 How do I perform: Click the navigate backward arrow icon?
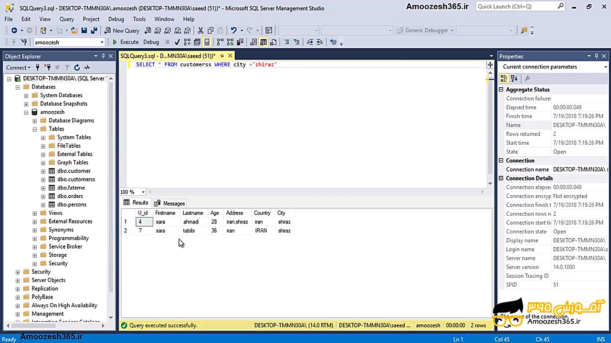(x=14, y=30)
